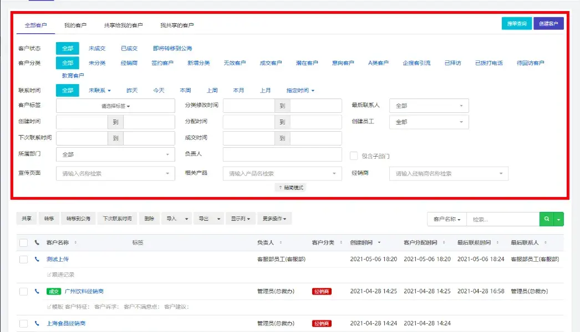
Task: Click the 下次联系时间 toolbar button
Action: (117, 219)
